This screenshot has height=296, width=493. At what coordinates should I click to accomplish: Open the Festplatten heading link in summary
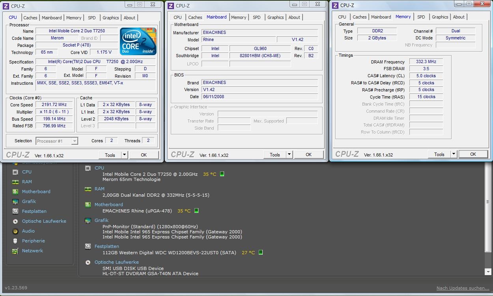click(107, 246)
